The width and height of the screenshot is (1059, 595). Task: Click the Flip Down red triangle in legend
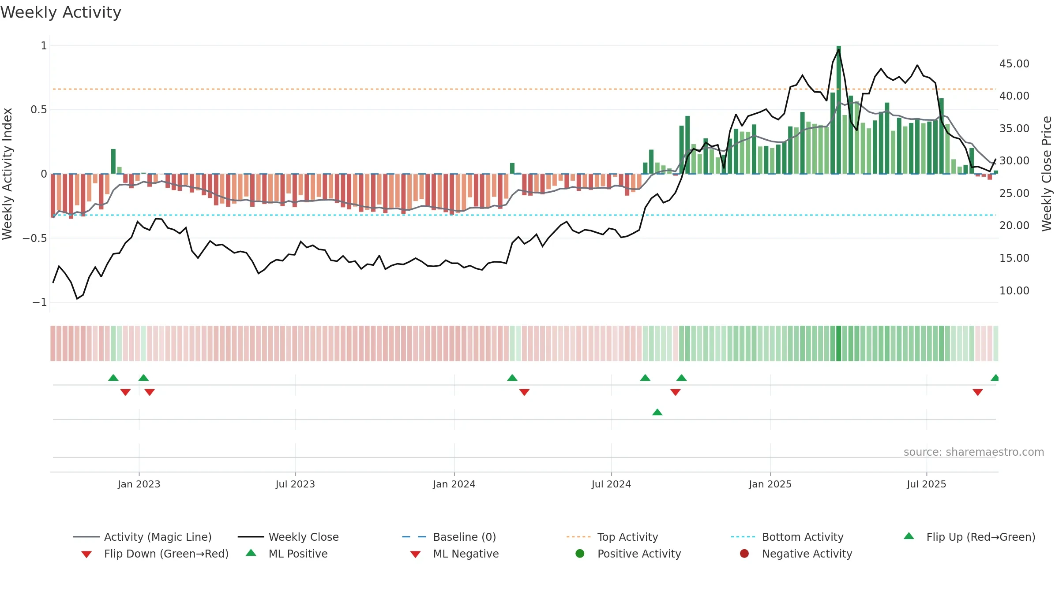click(x=86, y=554)
